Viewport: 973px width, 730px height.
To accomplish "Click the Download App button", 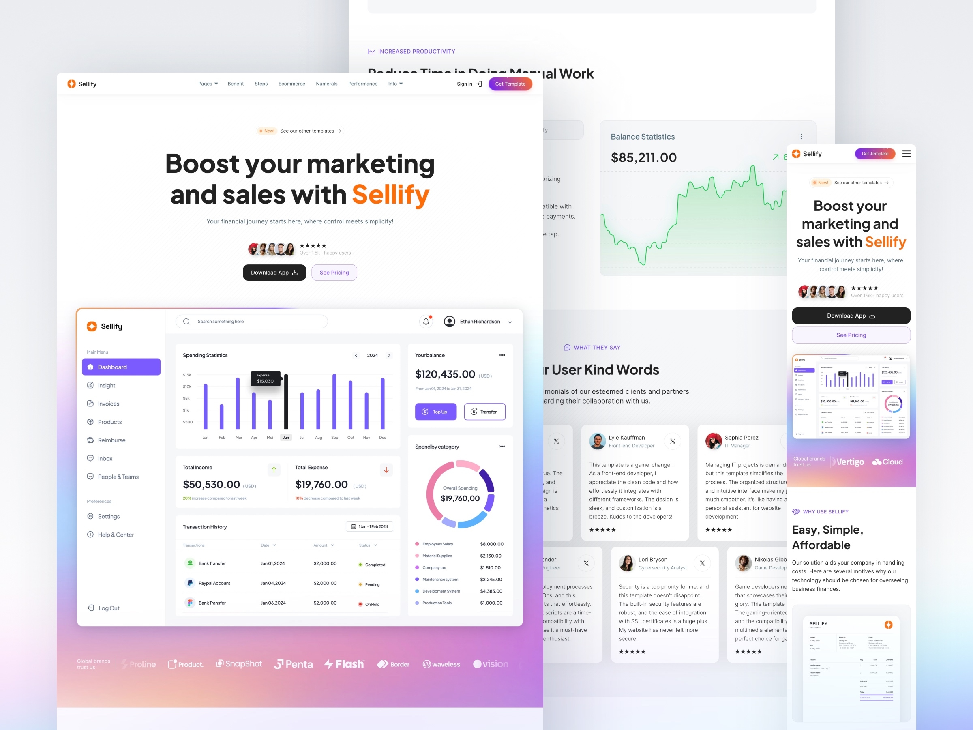I will [x=274, y=272].
